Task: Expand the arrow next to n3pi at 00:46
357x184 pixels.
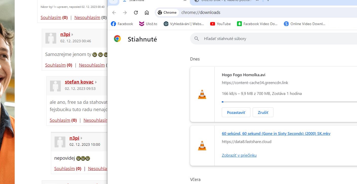Action: click(x=72, y=35)
